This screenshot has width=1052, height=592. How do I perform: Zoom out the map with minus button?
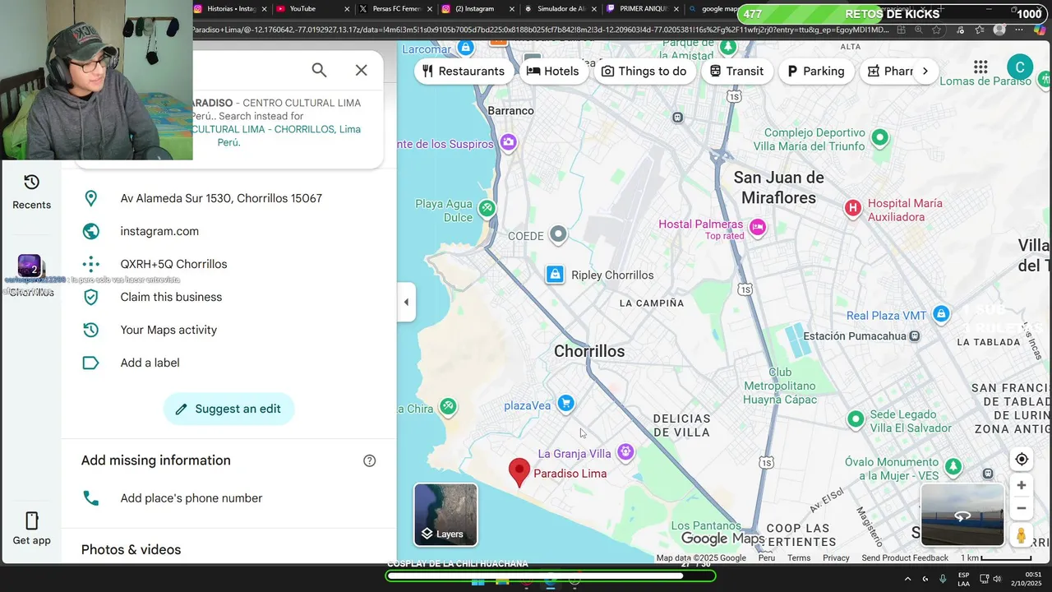tap(1022, 508)
